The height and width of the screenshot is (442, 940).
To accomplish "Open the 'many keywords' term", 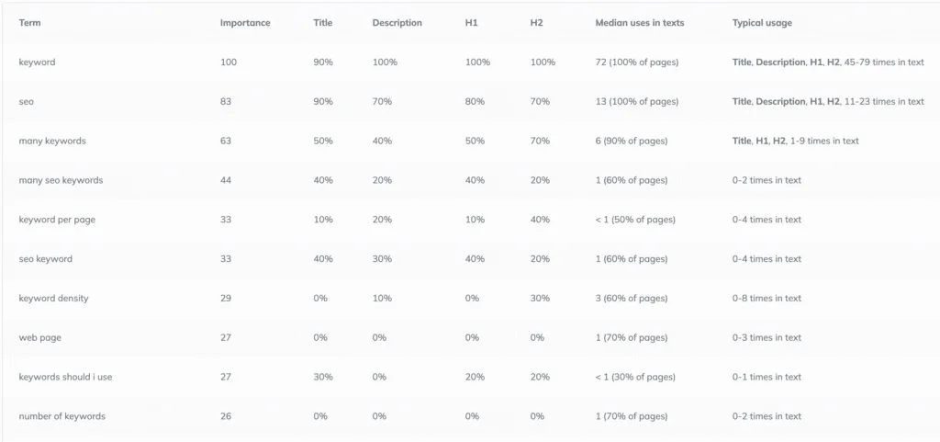I will (x=52, y=141).
